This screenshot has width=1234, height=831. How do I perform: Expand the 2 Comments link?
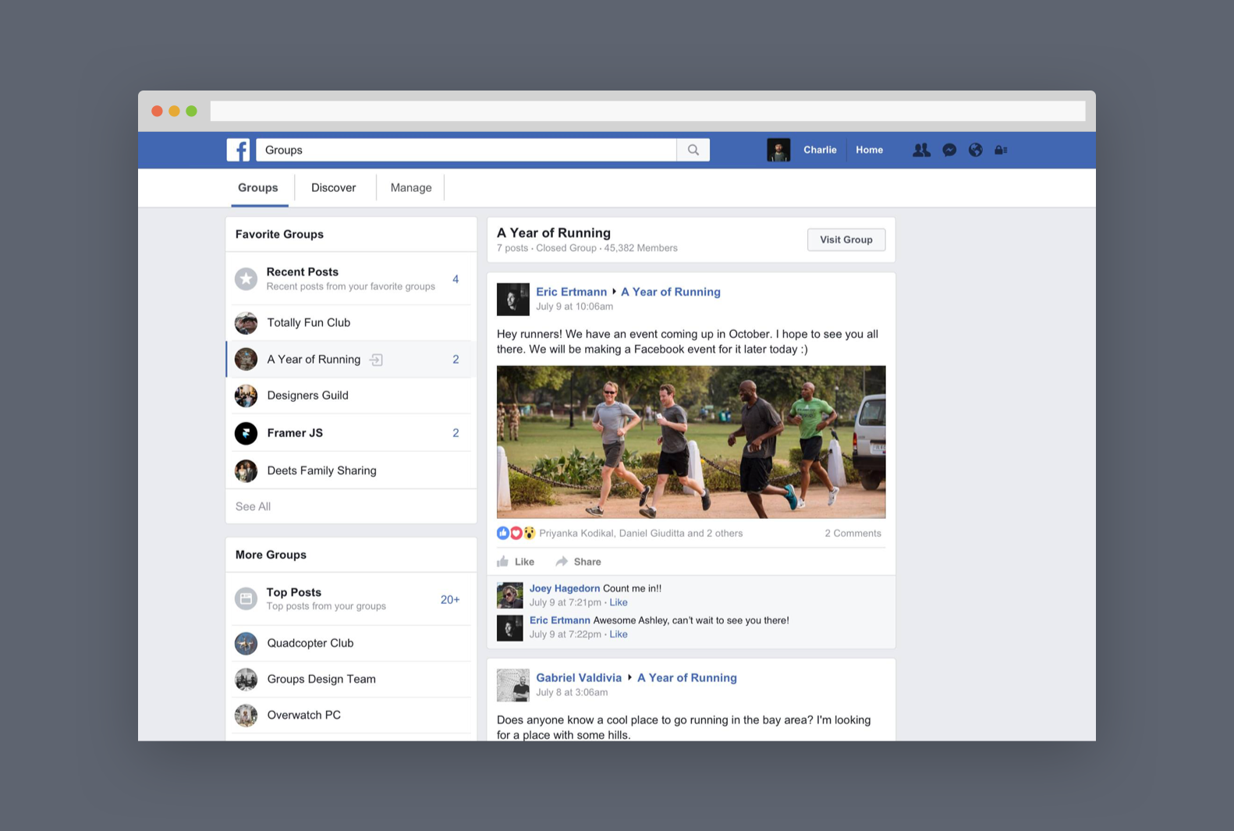pyautogui.click(x=853, y=533)
